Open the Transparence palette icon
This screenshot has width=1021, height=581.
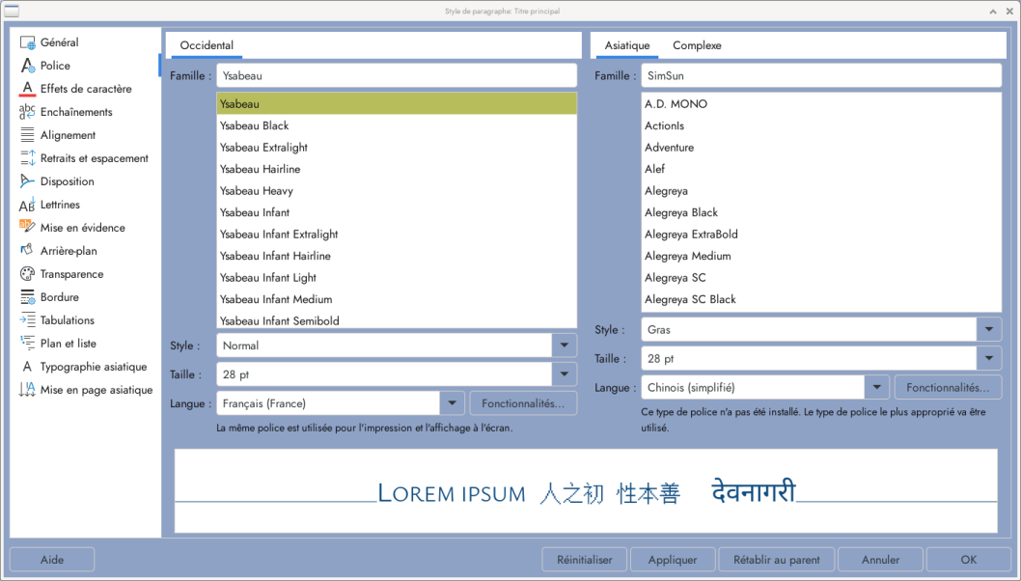click(27, 274)
